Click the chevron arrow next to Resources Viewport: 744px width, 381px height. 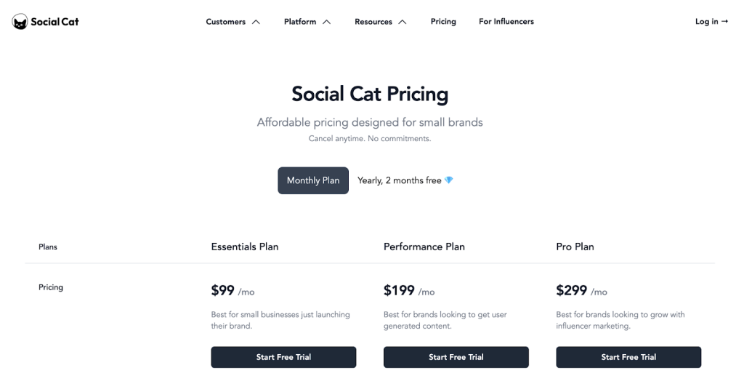[403, 22]
